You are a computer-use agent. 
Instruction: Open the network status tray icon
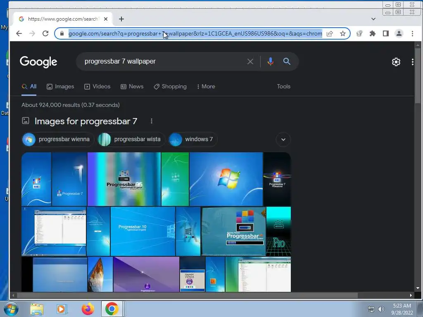click(x=371, y=309)
